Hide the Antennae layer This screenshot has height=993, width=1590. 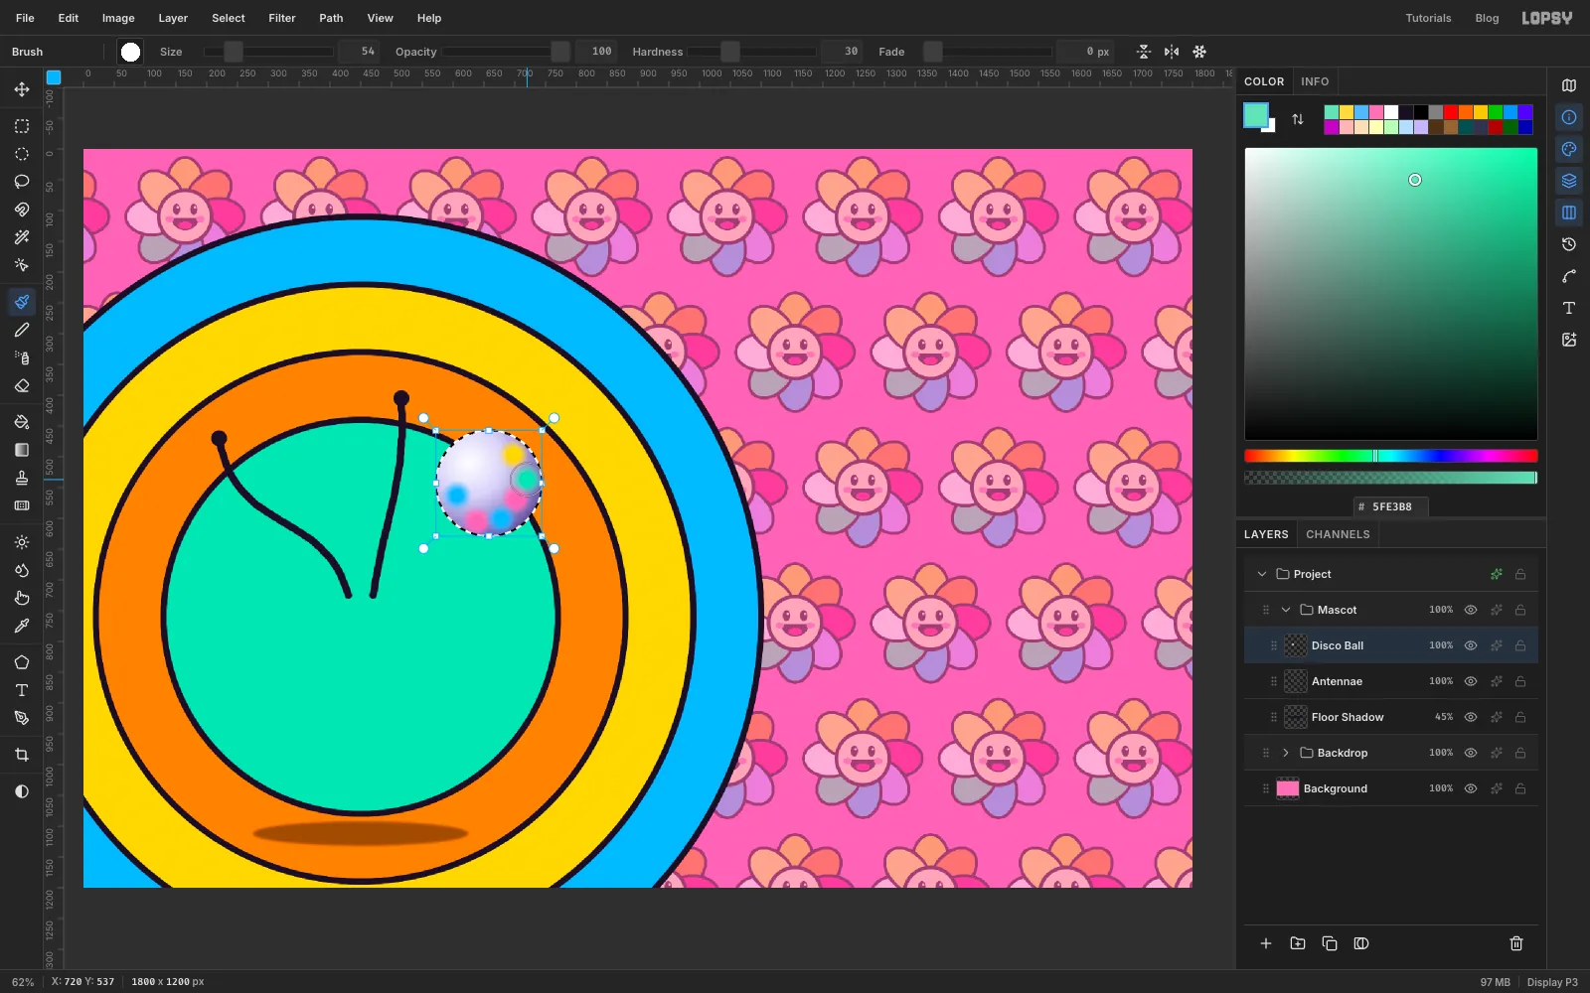(x=1471, y=681)
